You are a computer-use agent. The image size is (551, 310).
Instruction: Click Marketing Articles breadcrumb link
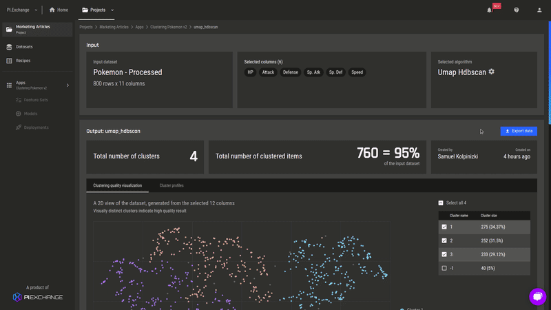(114, 27)
